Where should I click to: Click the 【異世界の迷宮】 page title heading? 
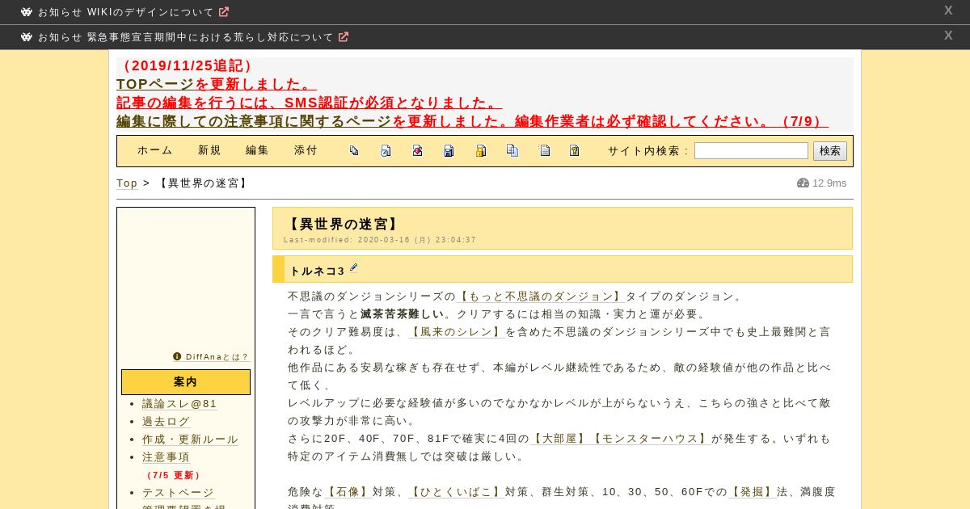tap(343, 224)
